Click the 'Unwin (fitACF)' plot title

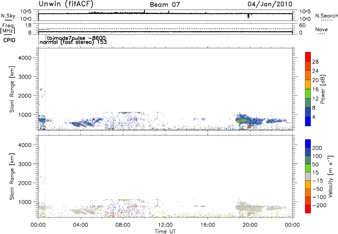coord(66,4)
